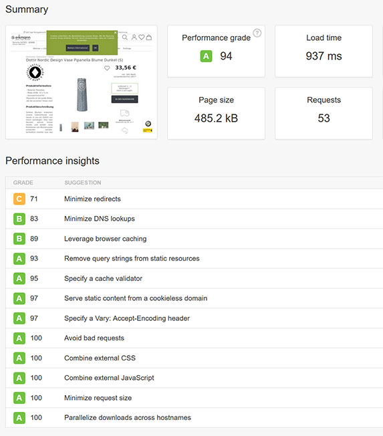Expand Combine external JavaScript suggestion
The width and height of the screenshot is (383, 436).
pyautogui.click(x=194, y=378)
